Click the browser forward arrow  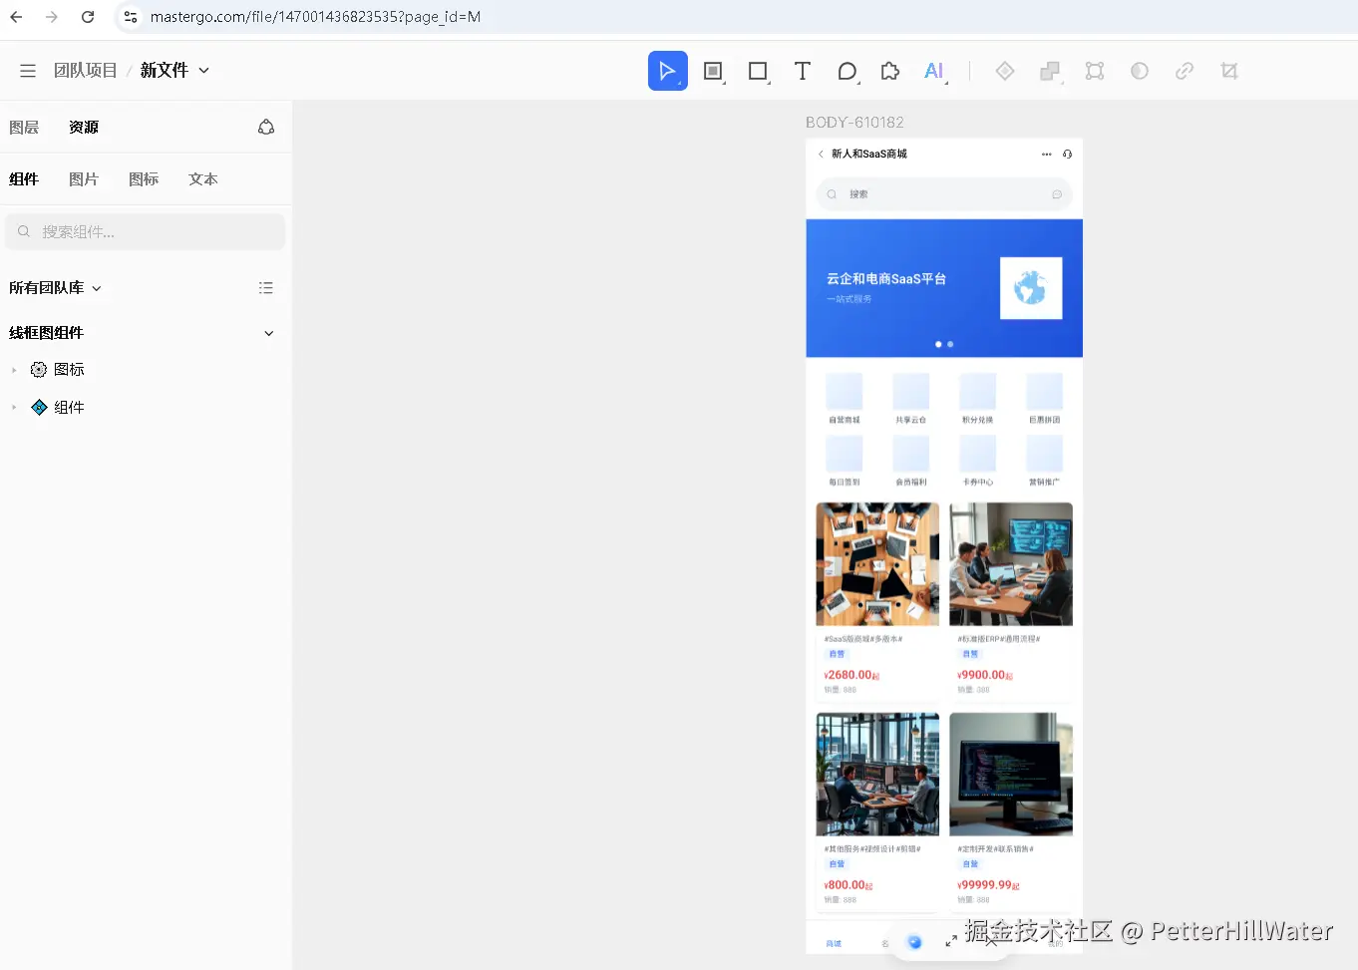52,17
